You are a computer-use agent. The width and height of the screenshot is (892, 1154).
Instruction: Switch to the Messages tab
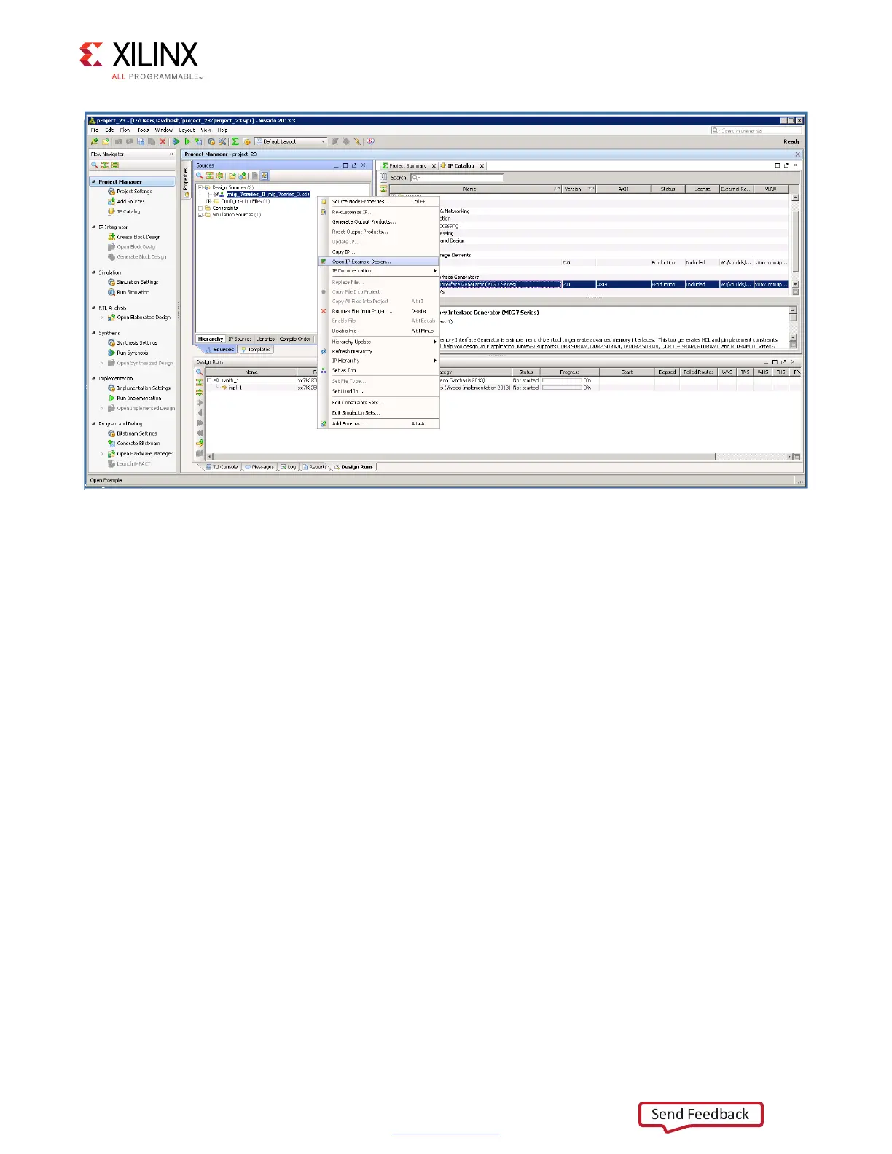click(x=259, y=467)
